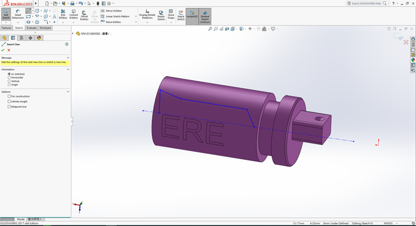
Task: Collapse the Options section
Action: pyautogui.click(x=68, y=92)
